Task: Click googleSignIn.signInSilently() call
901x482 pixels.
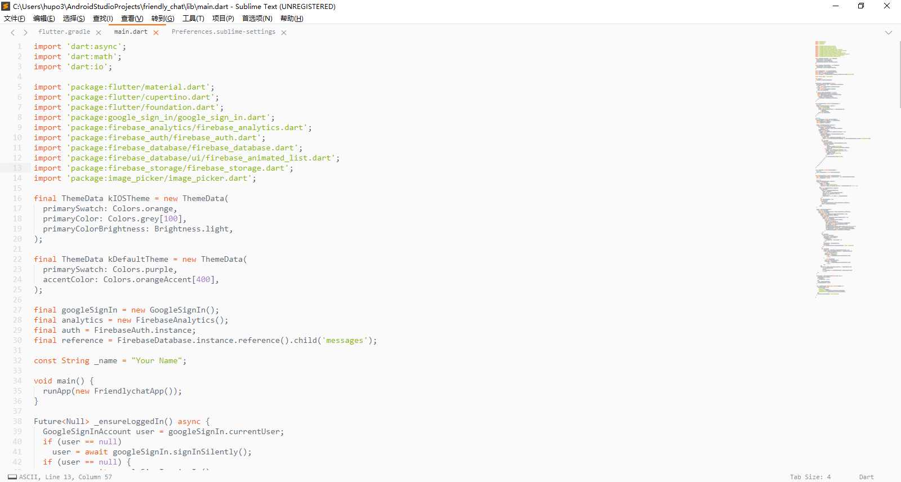Action: coord(180,452)
